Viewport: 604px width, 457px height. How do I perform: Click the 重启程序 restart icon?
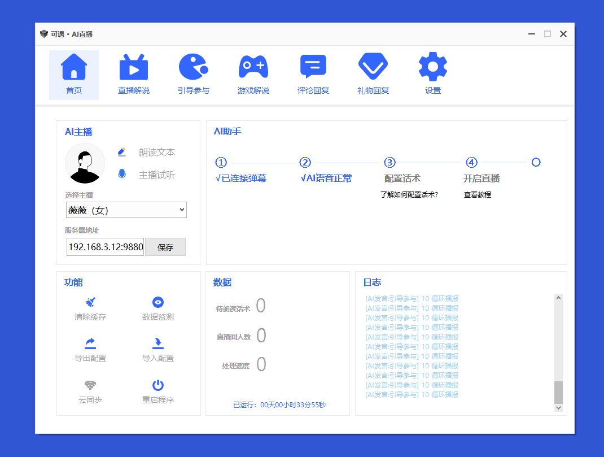pyautogui.click(x=157, y=383)
